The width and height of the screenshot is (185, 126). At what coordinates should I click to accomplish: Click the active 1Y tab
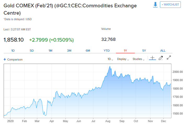(x=125, y=51)
